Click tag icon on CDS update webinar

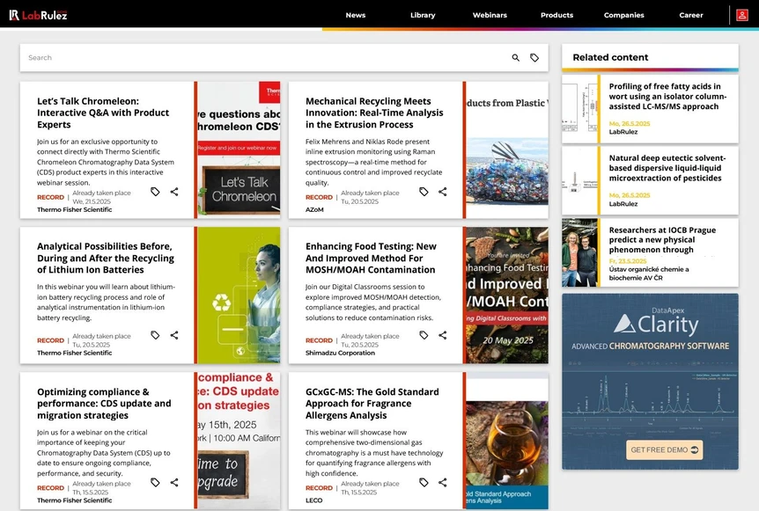pyautogui.click(x=155, y=483)
